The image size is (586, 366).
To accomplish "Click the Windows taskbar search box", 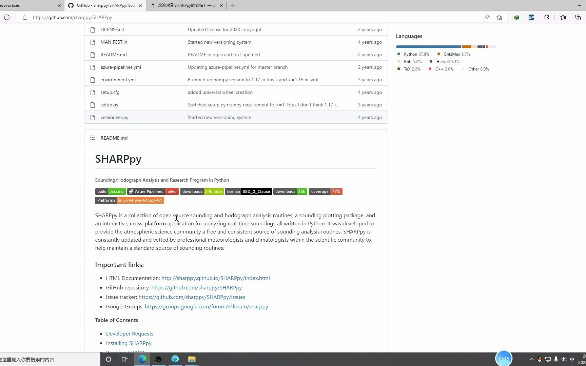I will click(x=50, y=359).
